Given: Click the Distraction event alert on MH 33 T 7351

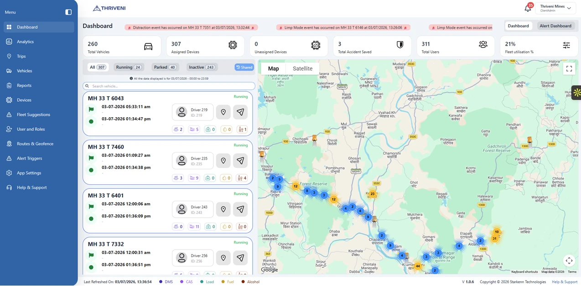Looking at the screenshot, I should tap(191, 27).
